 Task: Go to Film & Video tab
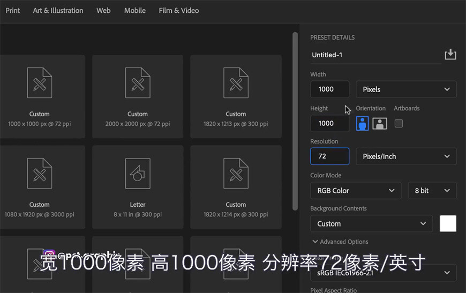(x=178, y=11)
